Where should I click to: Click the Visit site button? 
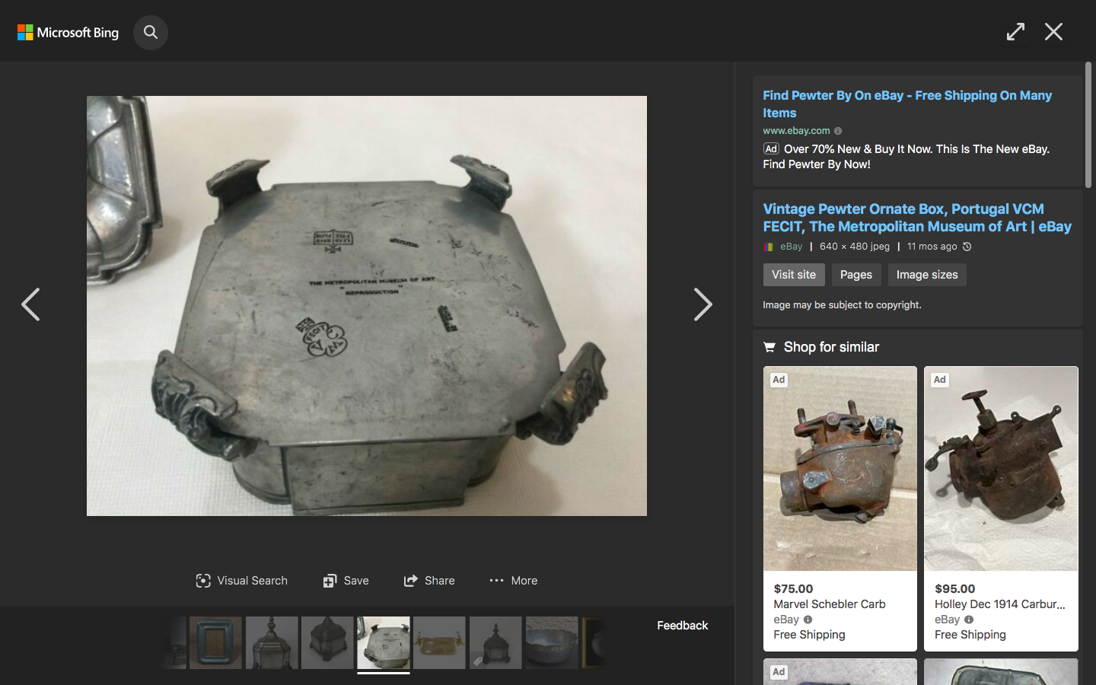[793, 275]
